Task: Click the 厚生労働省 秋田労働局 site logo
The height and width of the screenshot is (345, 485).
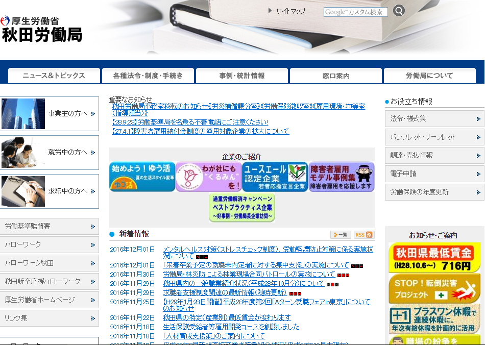Action: [x=42, y=30]
